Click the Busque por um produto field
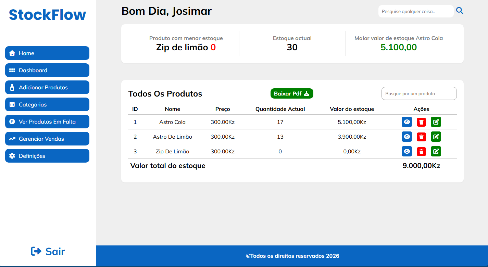This screenshot has width=488, height=267. coord(419,93)
